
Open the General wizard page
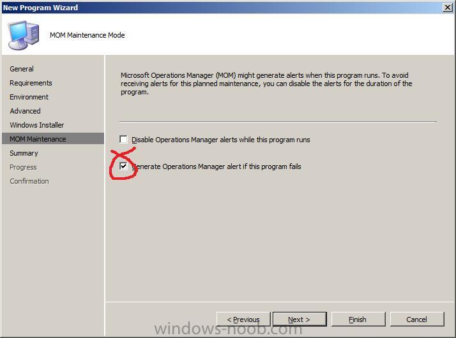point(22,69)
